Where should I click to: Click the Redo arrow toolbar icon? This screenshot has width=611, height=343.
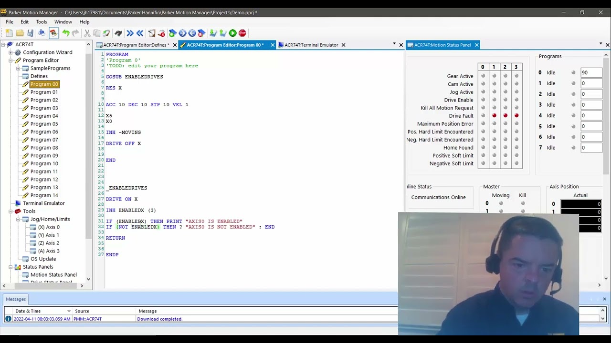[x=75, y=33]
